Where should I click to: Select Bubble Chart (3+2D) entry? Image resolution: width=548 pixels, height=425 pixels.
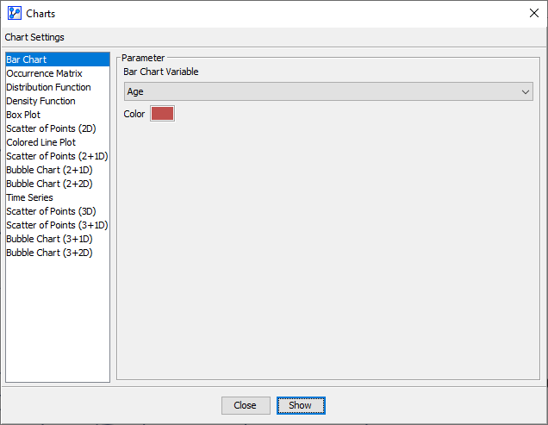click(49, 253)
